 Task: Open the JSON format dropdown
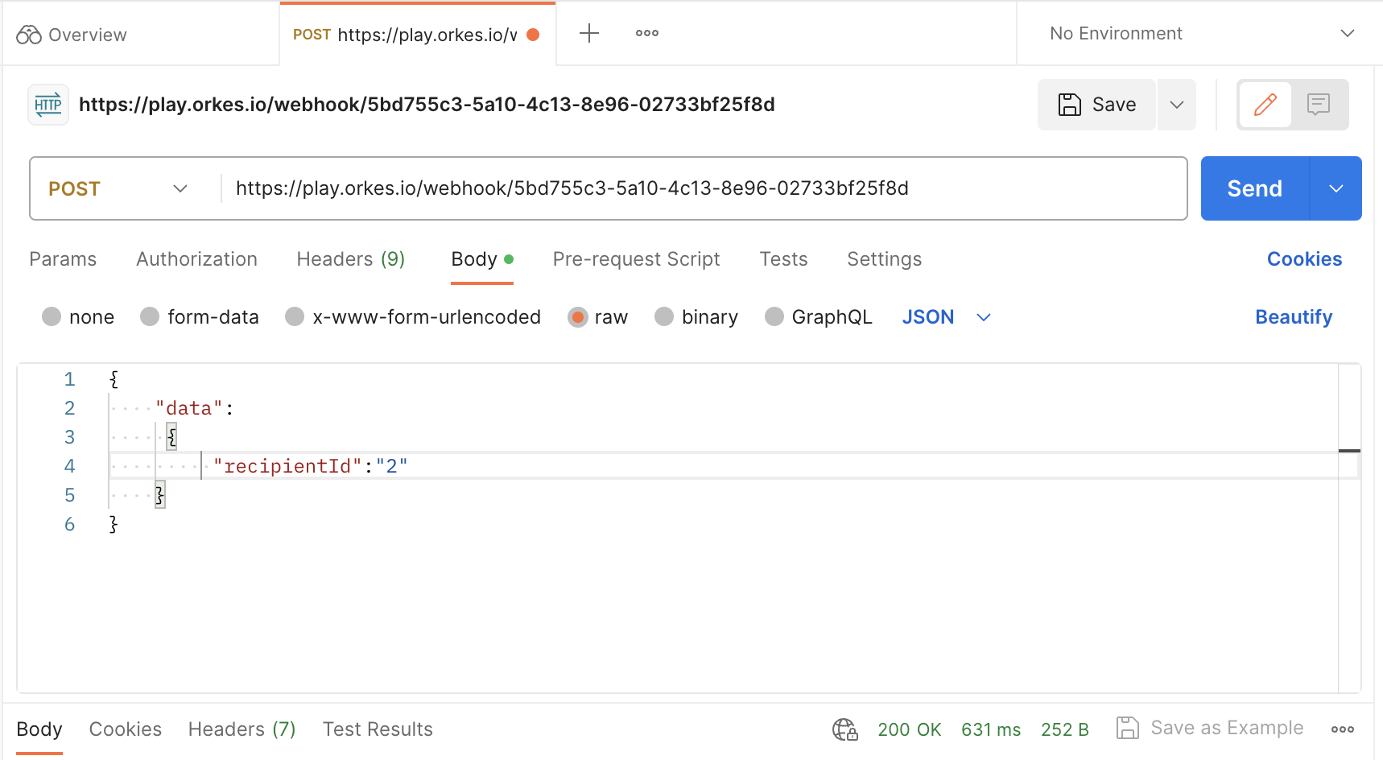click(x=946, y=316)
